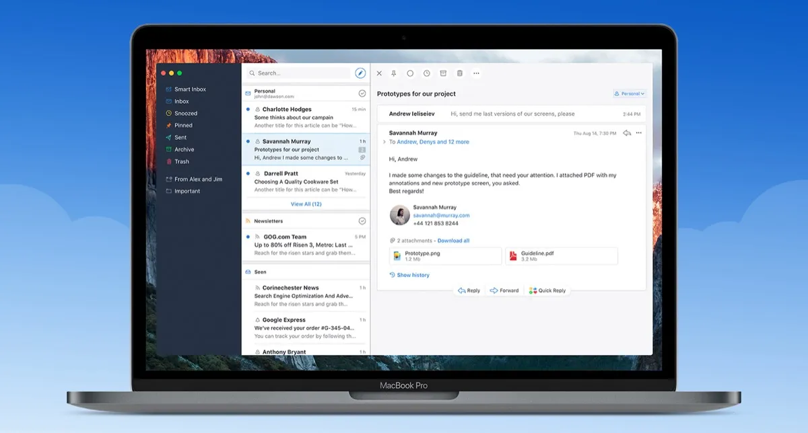Click the Smart Inbox icon in sidebar
This screenshot has width=808, height=433.
point(169,89)
